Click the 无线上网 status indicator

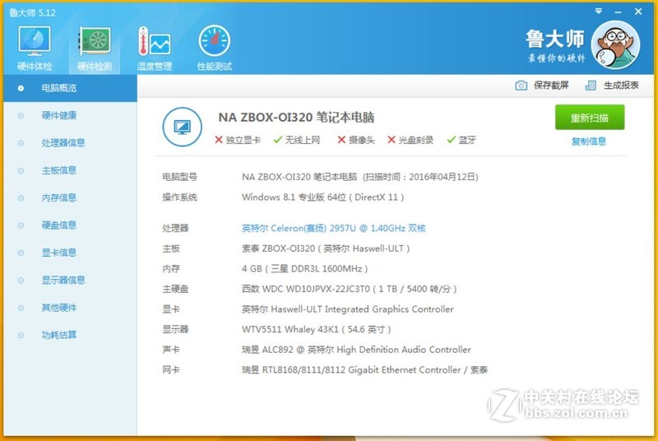coord(297,140)
